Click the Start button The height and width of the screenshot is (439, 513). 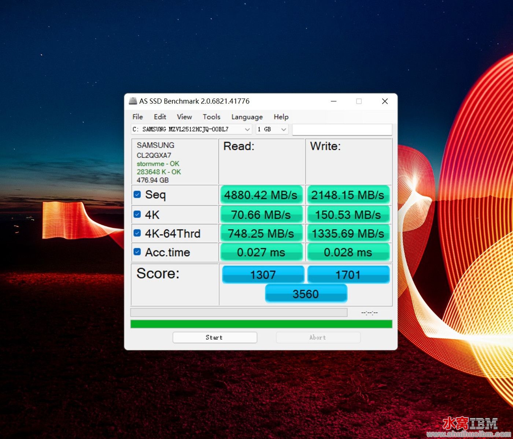click(215, 337)
